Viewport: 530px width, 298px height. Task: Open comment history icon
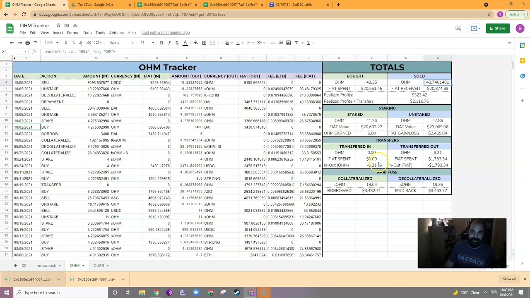point(458,28)
